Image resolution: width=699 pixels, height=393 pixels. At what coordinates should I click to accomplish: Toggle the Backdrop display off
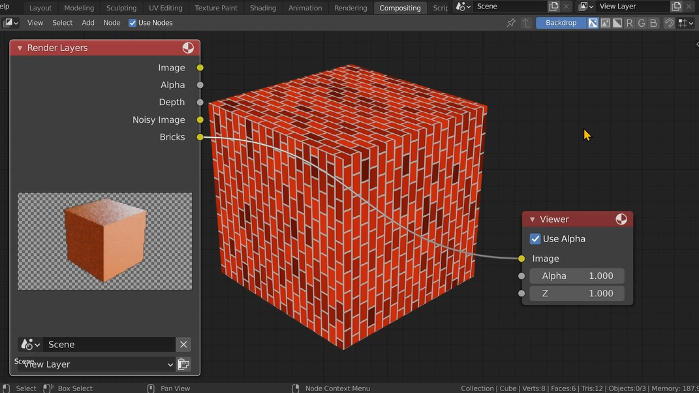(561, 22)
